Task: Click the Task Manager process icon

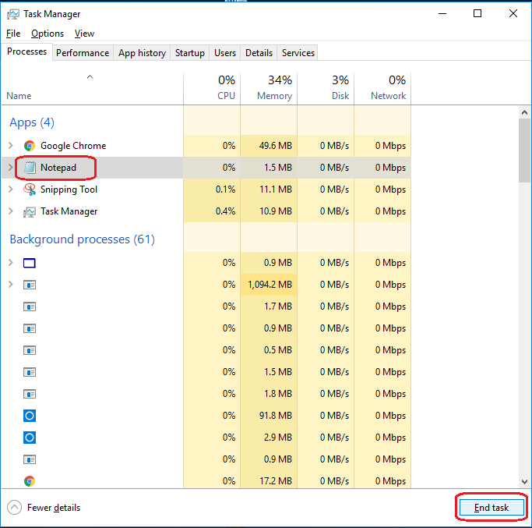Action: pos(30,211)
